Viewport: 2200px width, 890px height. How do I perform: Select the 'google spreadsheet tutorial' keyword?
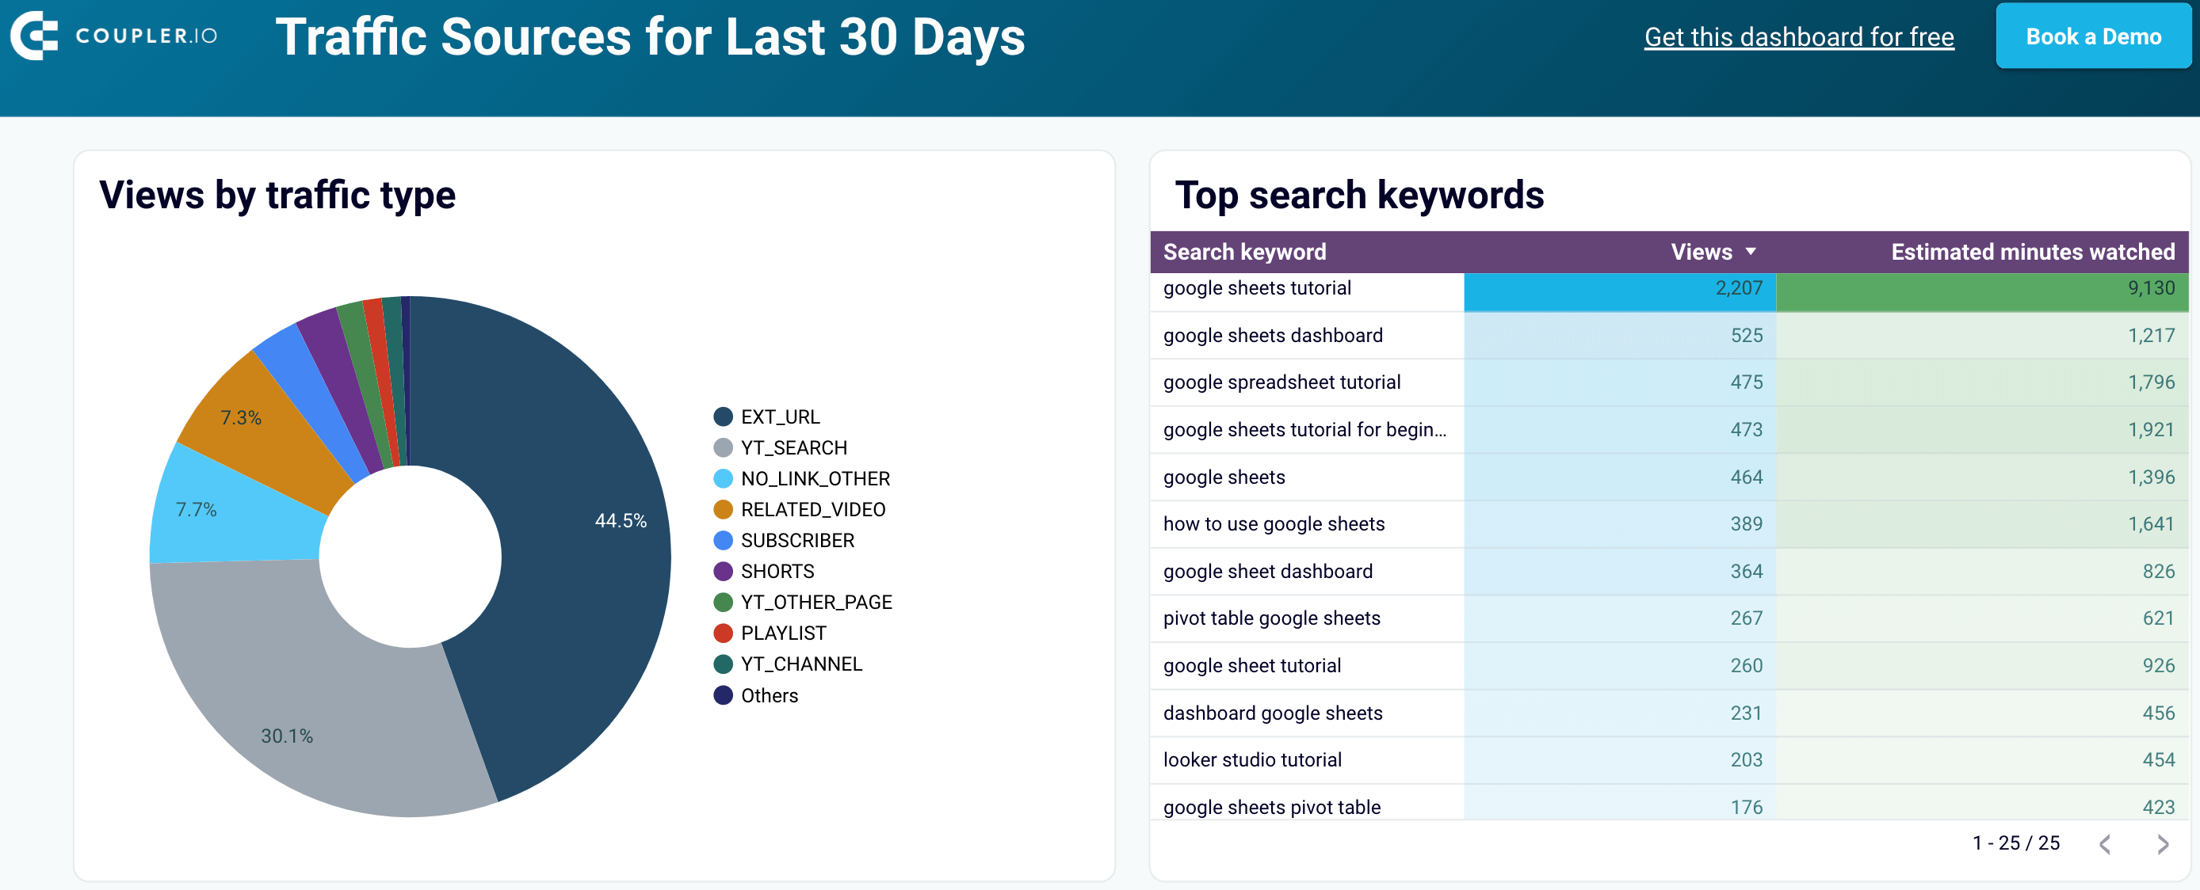click(1281, 382)
